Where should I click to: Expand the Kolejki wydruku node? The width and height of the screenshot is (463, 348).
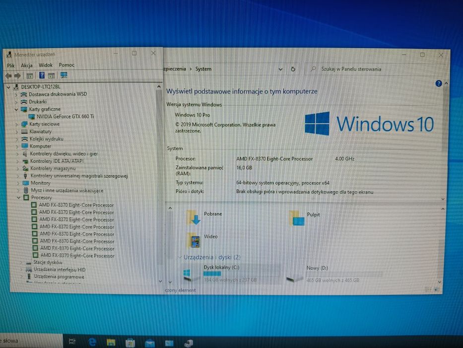[17, 139]
